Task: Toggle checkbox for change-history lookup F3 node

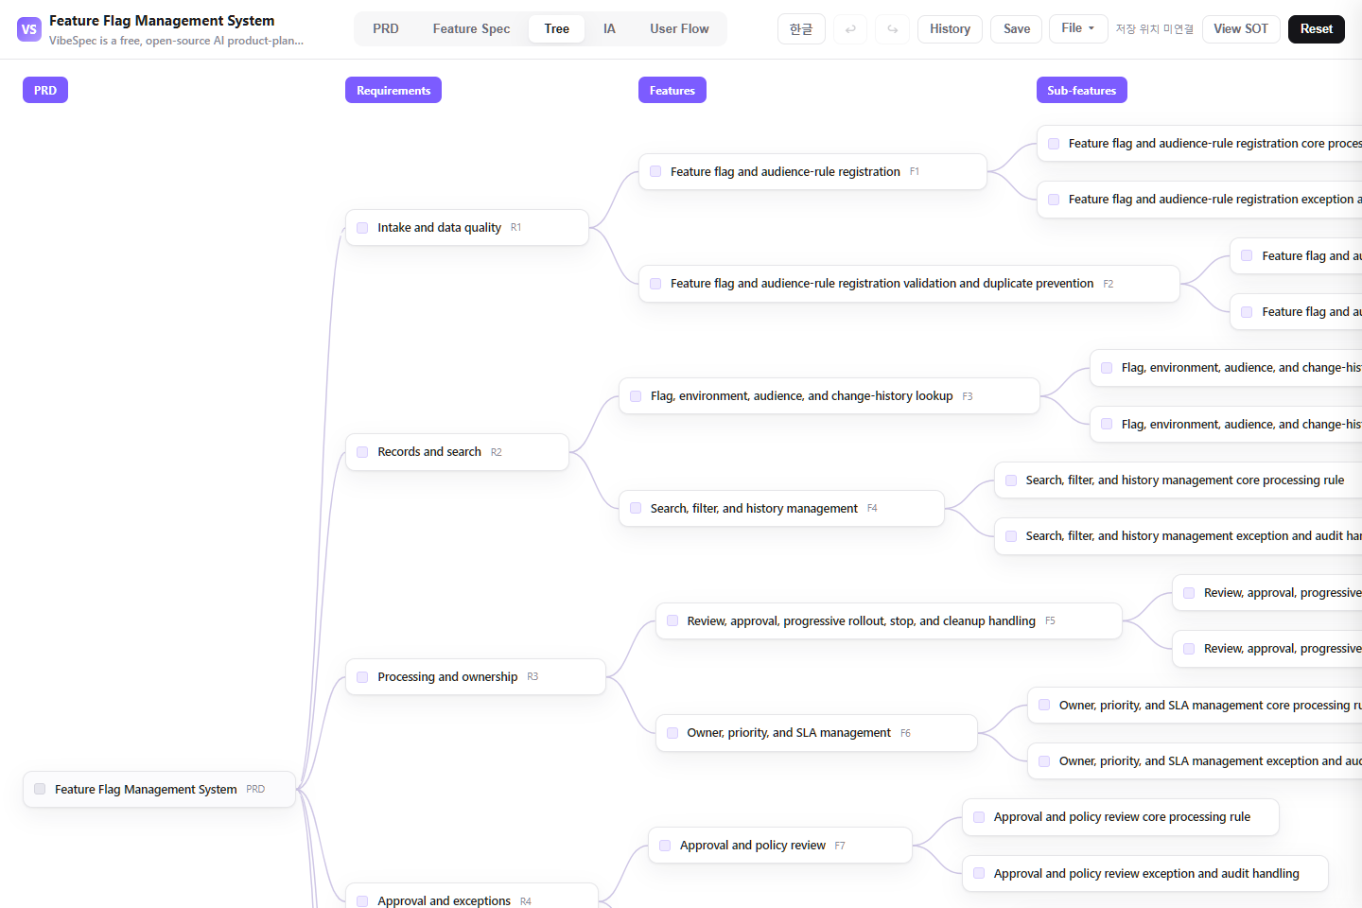Action: (x=636, y=396)
